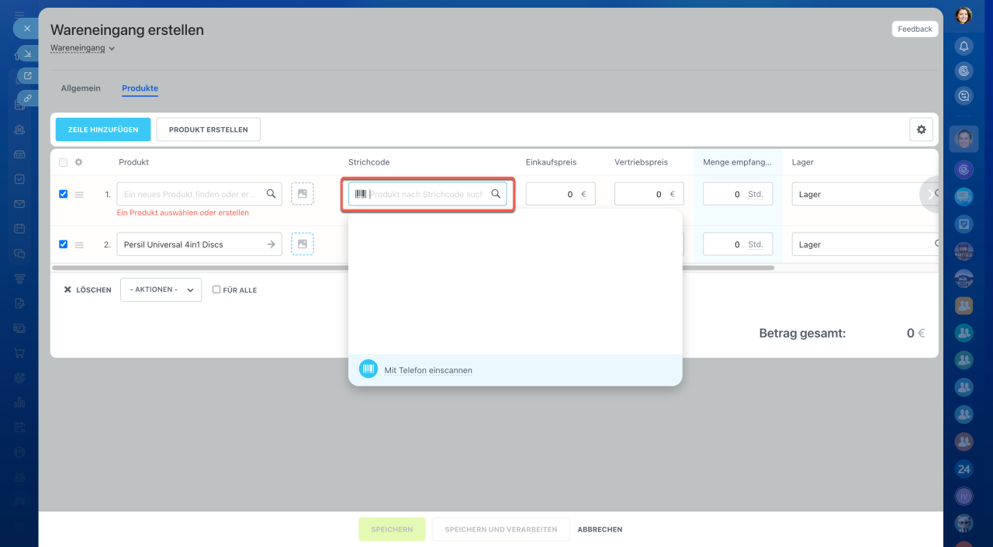Viewport: 993px width, 547px height.
Task: Open the bar chart icon in the left sidebar
Action: pyautogui.click(x=19, y=403)
